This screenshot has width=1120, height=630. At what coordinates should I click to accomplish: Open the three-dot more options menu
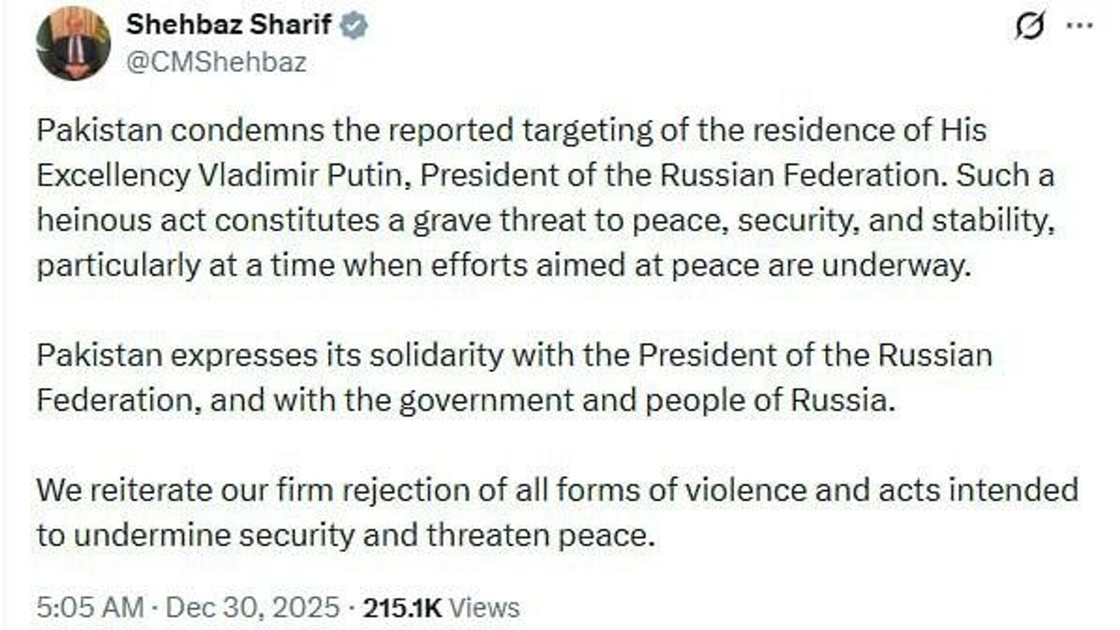tap(1079, 26)
